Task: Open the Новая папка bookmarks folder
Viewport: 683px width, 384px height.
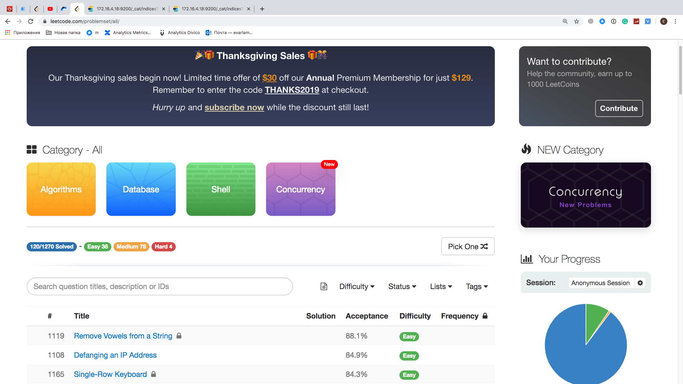Action: pos(63,33)
